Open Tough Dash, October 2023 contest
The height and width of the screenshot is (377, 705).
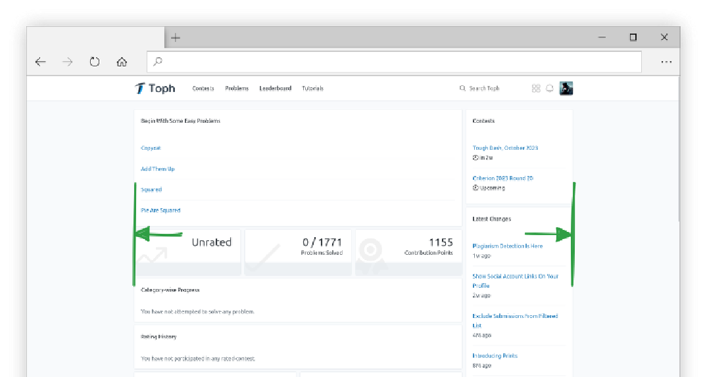point(505,148)
